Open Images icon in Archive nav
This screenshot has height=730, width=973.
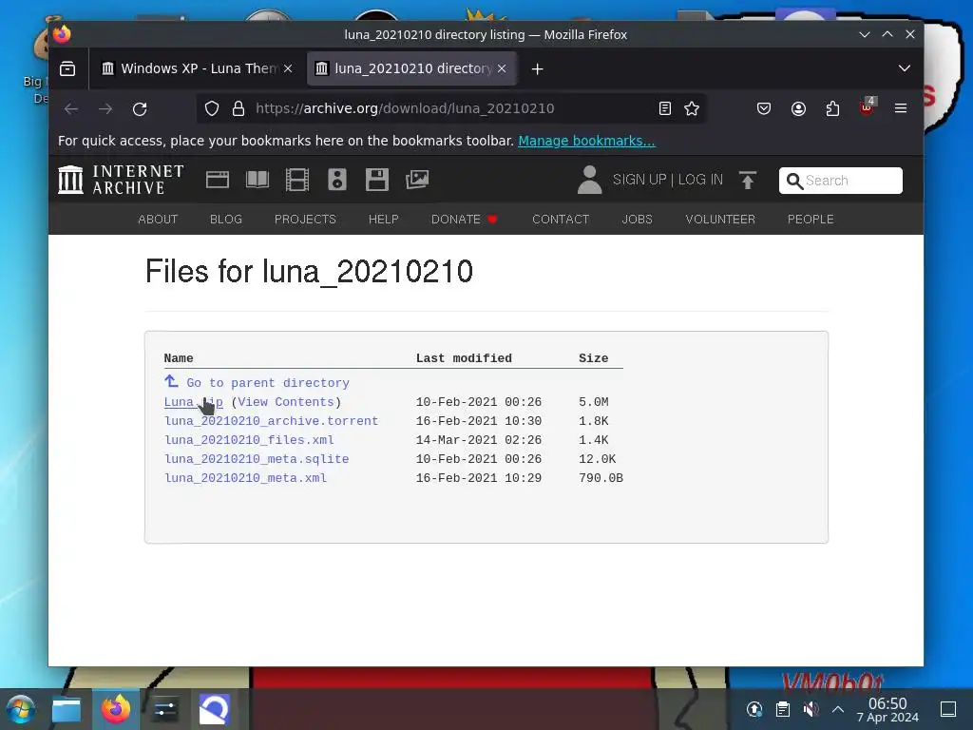click(x=417, y=180)
